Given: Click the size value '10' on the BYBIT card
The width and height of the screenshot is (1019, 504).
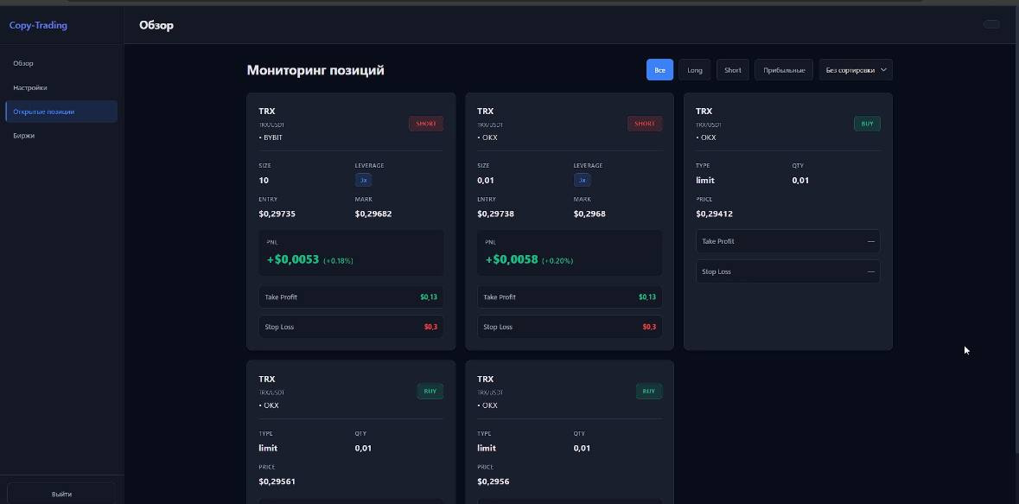Looking at the screenshot, I should click(x=264, y=180).
